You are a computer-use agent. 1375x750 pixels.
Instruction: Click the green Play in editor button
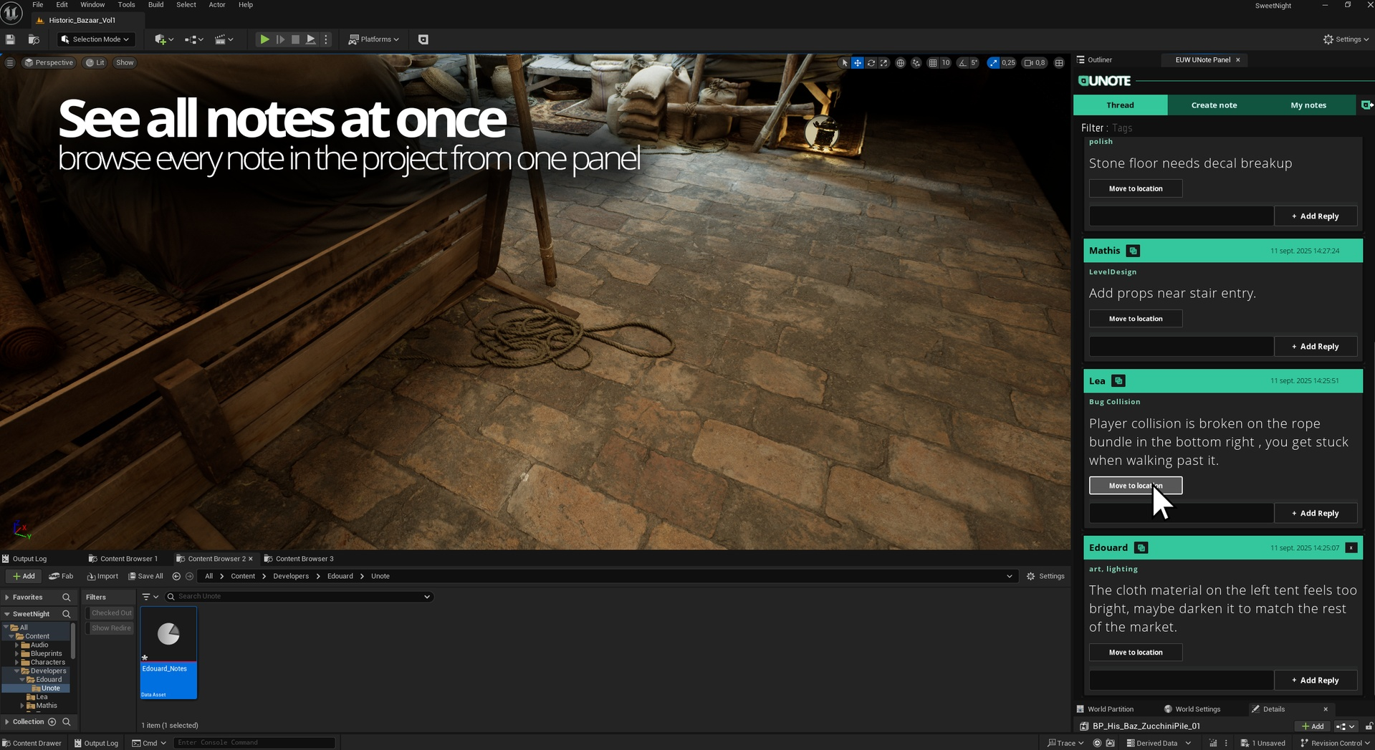tap(264, 39)
